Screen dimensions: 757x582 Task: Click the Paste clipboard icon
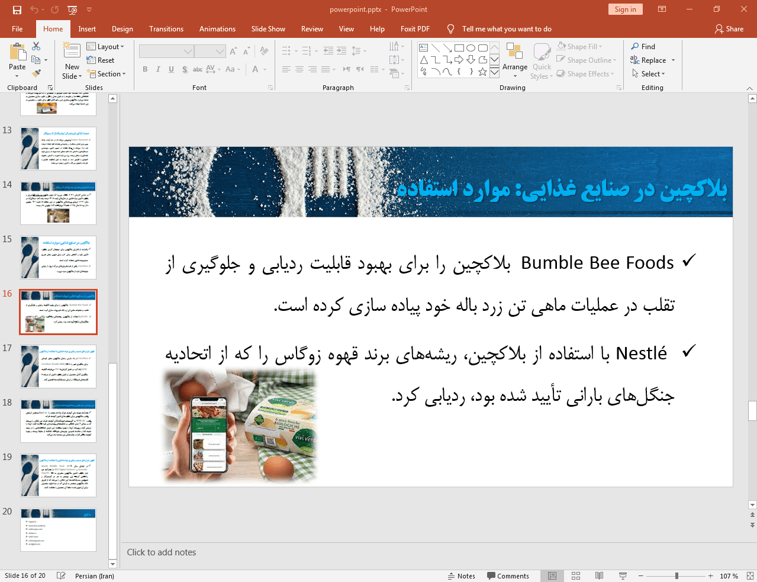coord(17,52)
